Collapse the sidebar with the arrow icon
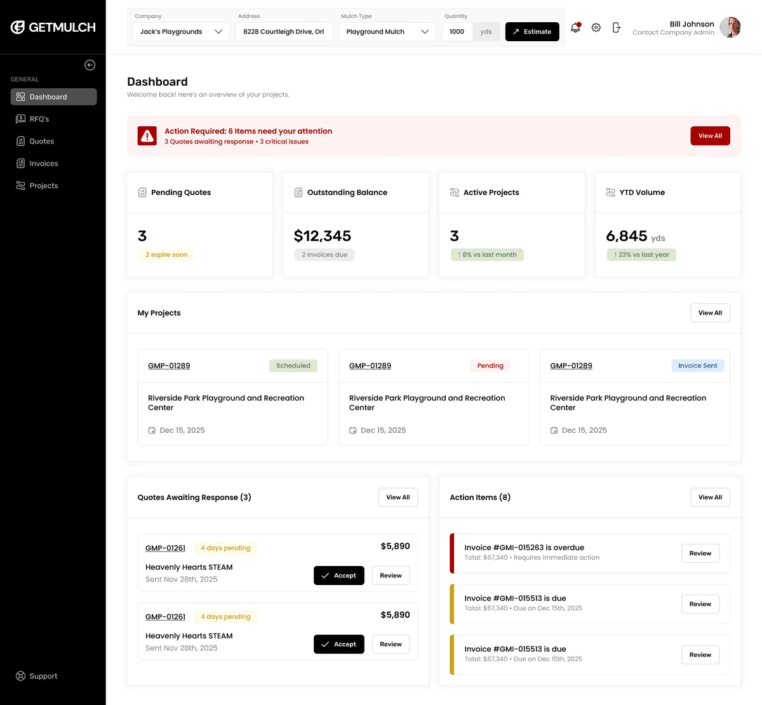This screenshot has height=705, width=762. tap(90, 65)
